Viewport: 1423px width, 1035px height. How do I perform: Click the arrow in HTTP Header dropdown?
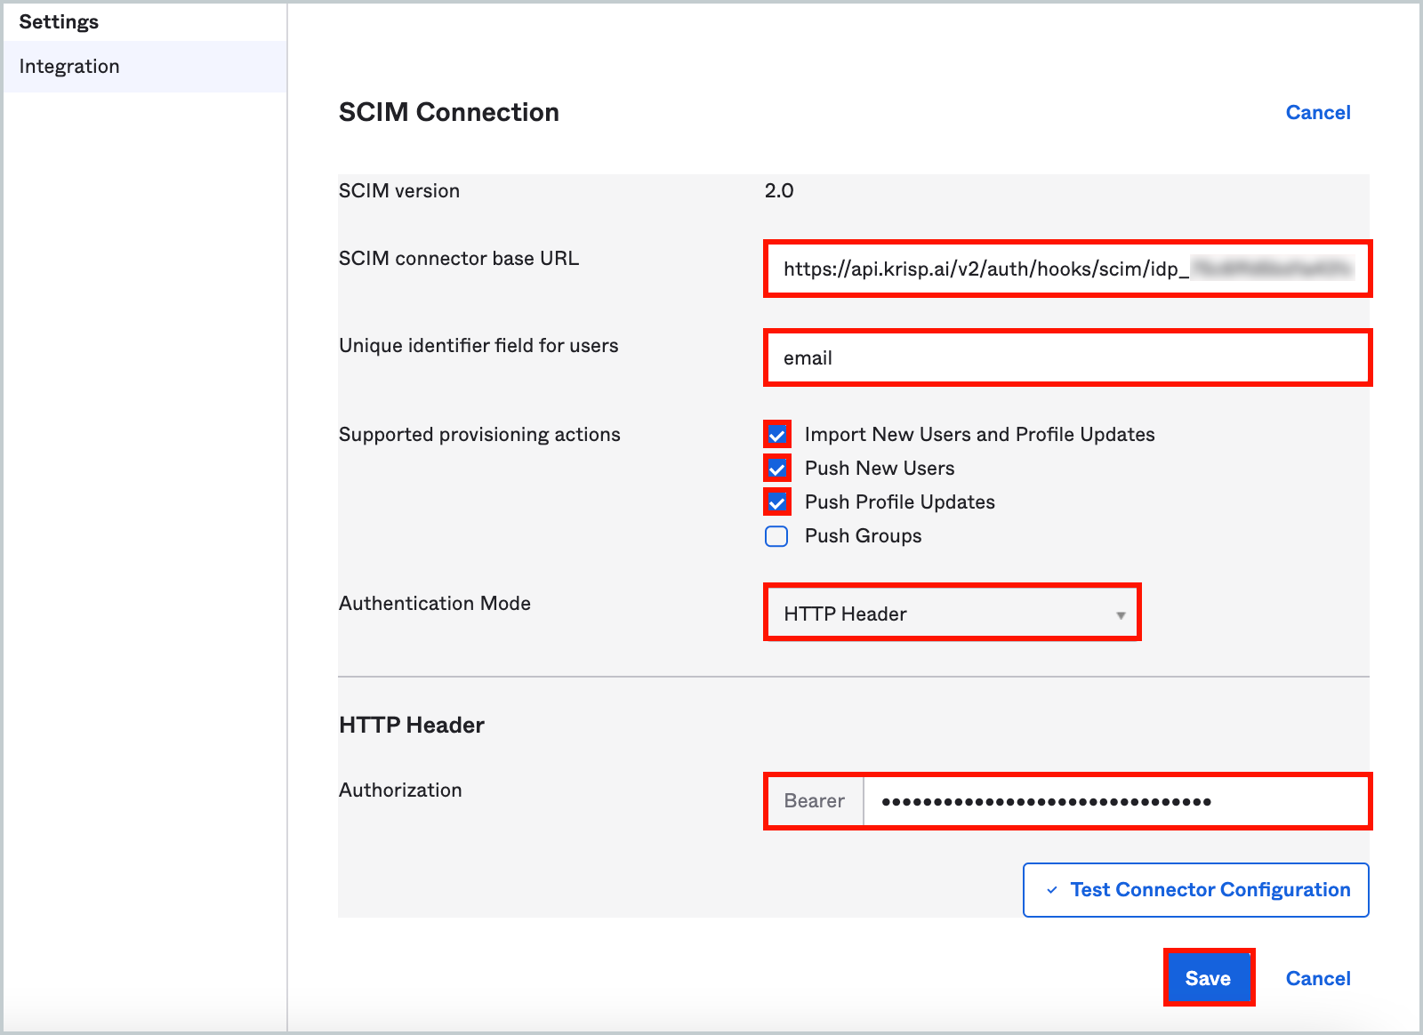pyautogui.click(x=1121, y=615)
